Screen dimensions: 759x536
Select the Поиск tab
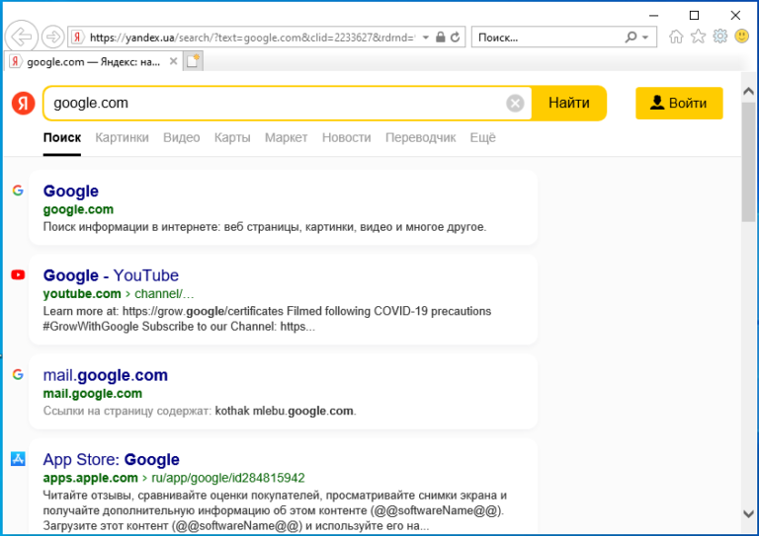tap(62, 138)
